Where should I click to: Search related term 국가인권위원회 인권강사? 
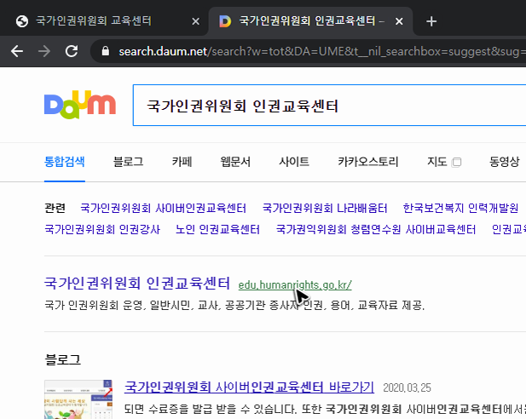[x=102, y=230]
